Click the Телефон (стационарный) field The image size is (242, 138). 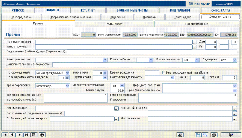coord(76,95)
